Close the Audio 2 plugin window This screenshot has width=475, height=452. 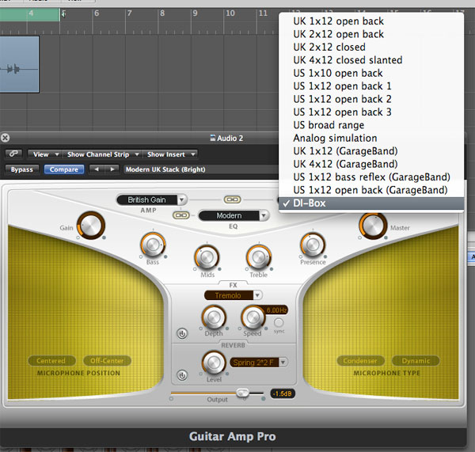[x=5, y=138]
